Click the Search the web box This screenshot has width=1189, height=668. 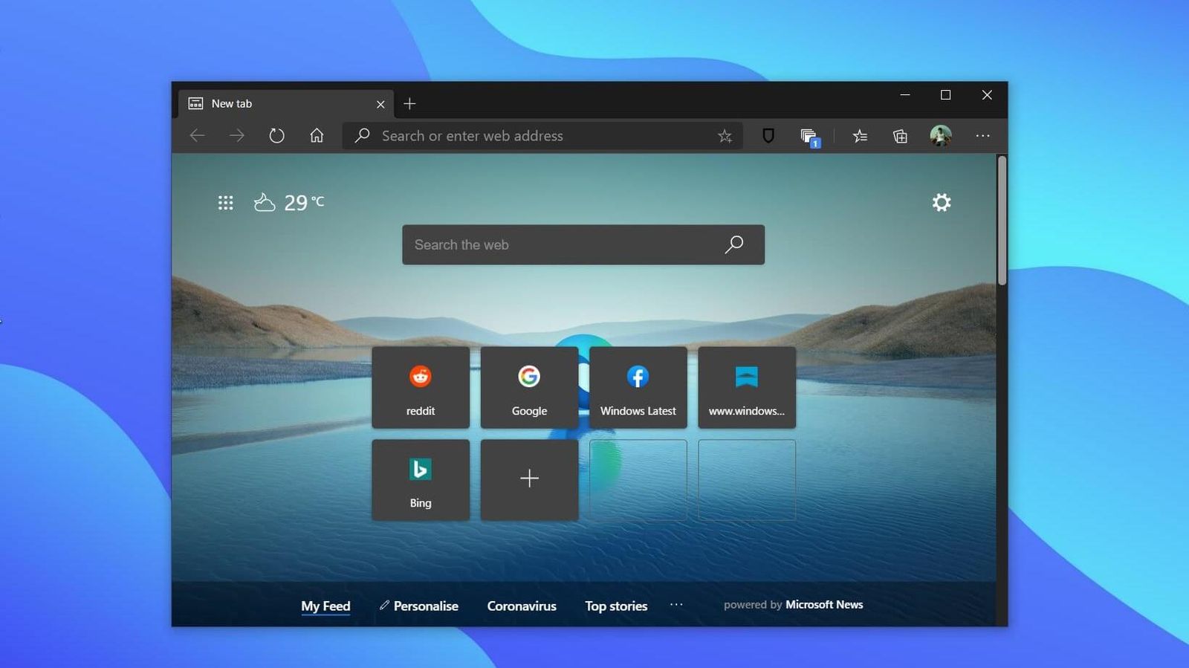583,244
